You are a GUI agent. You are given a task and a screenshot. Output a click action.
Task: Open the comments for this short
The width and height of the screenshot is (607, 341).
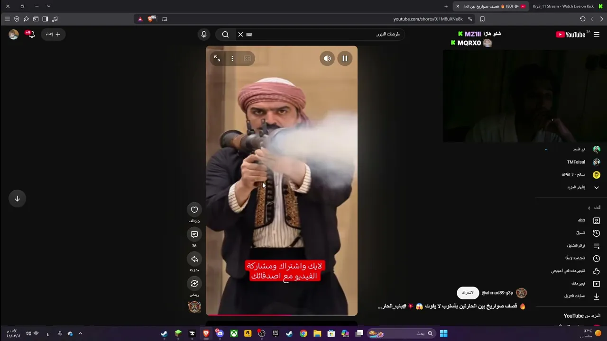[x=194, y=234]
